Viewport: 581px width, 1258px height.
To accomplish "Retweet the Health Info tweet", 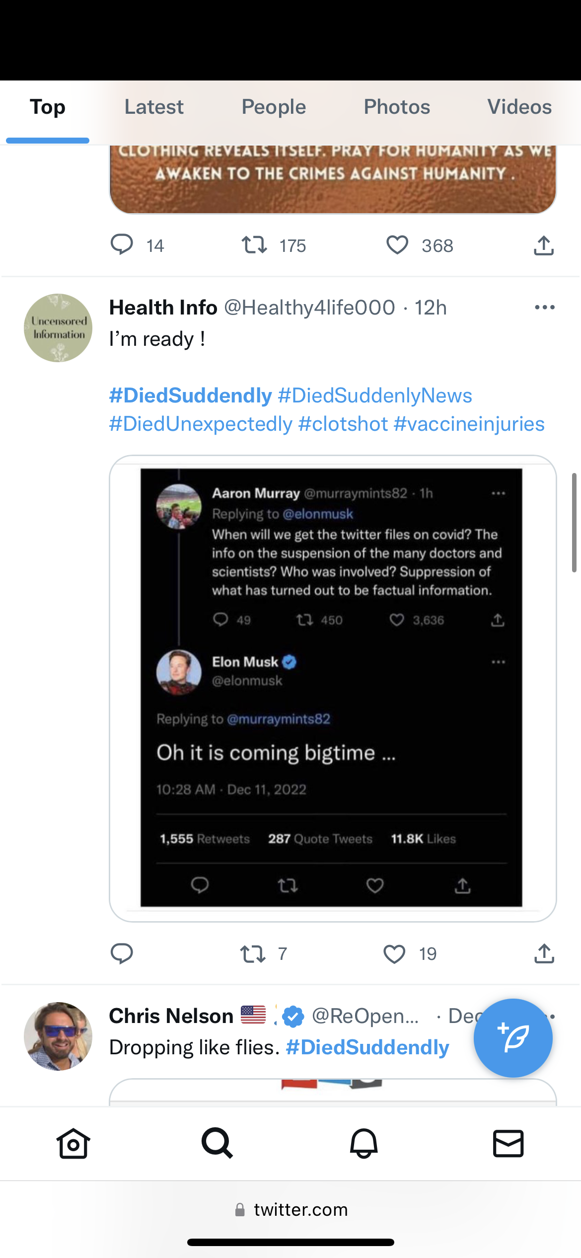I will [x=253, y=953].
